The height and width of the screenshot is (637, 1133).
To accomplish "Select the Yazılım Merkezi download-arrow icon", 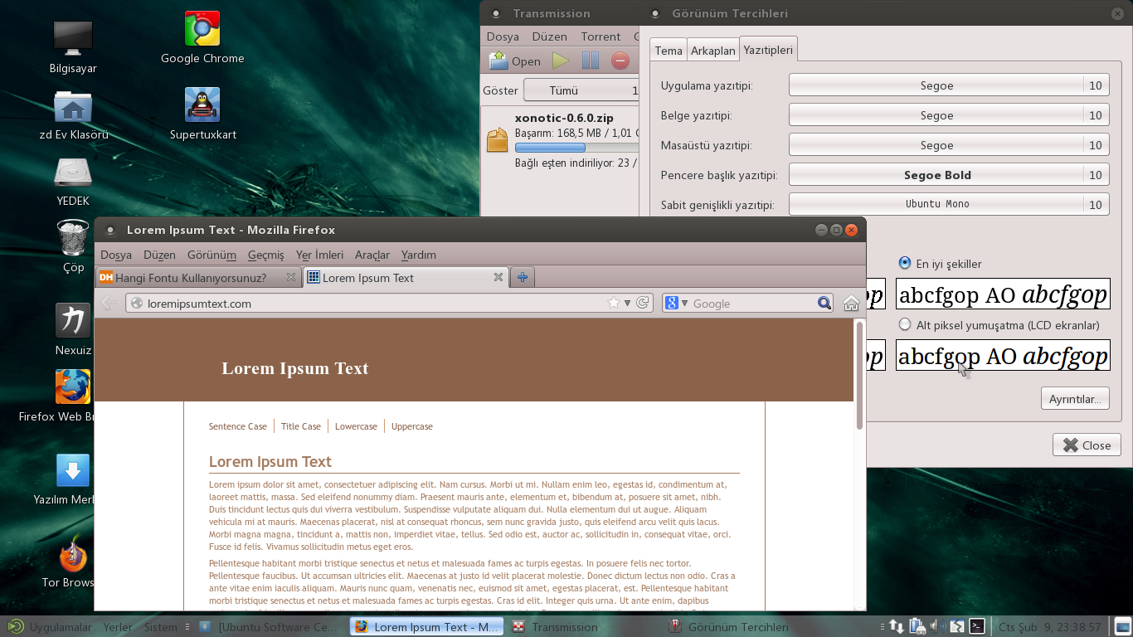I will click(73, 469).
